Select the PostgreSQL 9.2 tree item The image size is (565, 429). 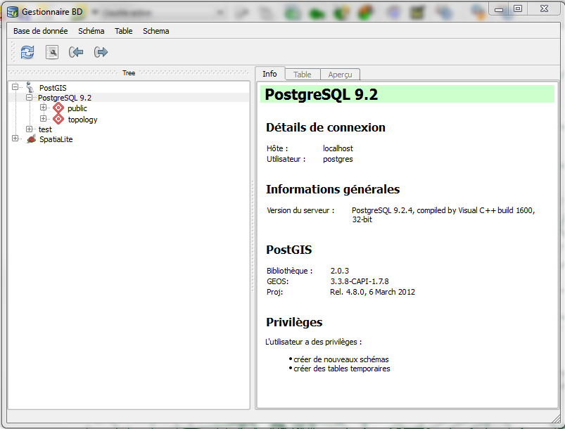pyautogui.click(x=65, y=98)
